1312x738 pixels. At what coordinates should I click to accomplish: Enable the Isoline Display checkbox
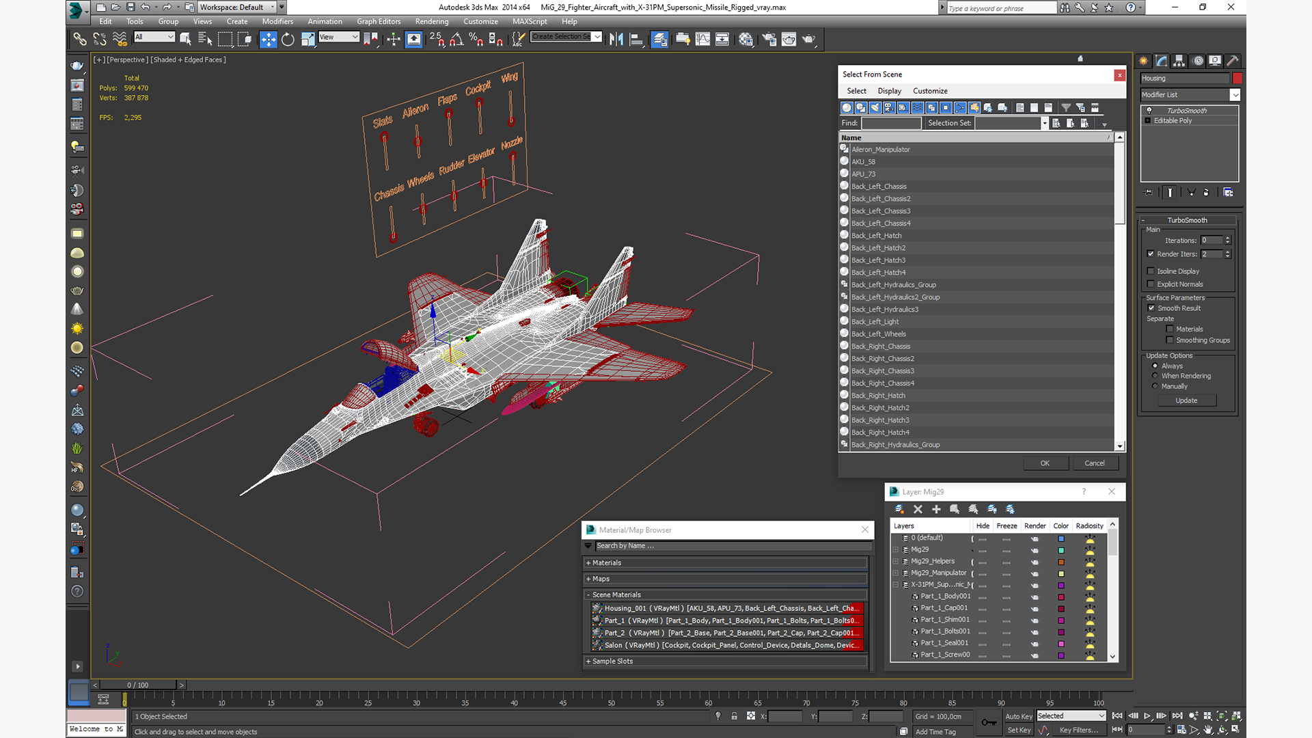1151,271
